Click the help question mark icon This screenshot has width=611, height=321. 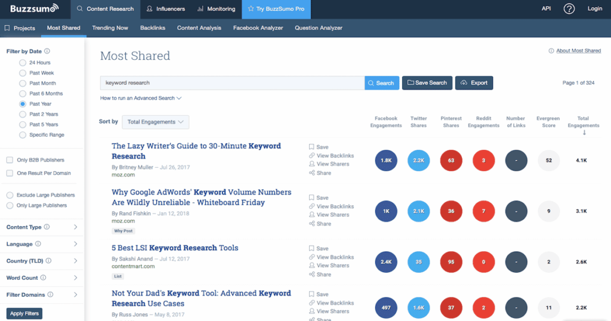569,9
